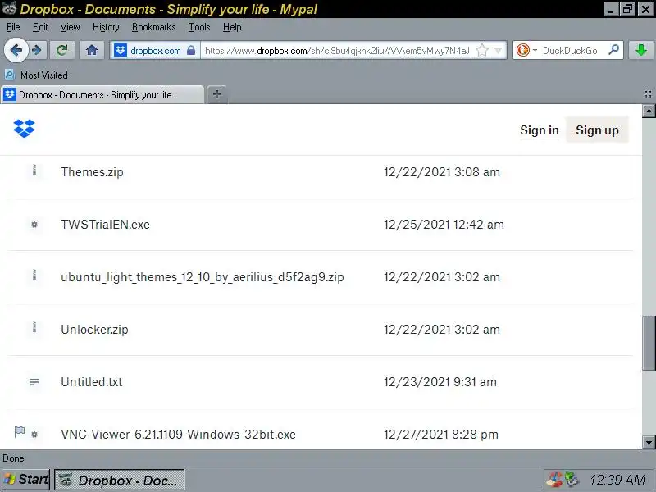This screenshot has height=492, width=656.
Task: Click the Dropbox logo on the page
Action: pos(25,129)
